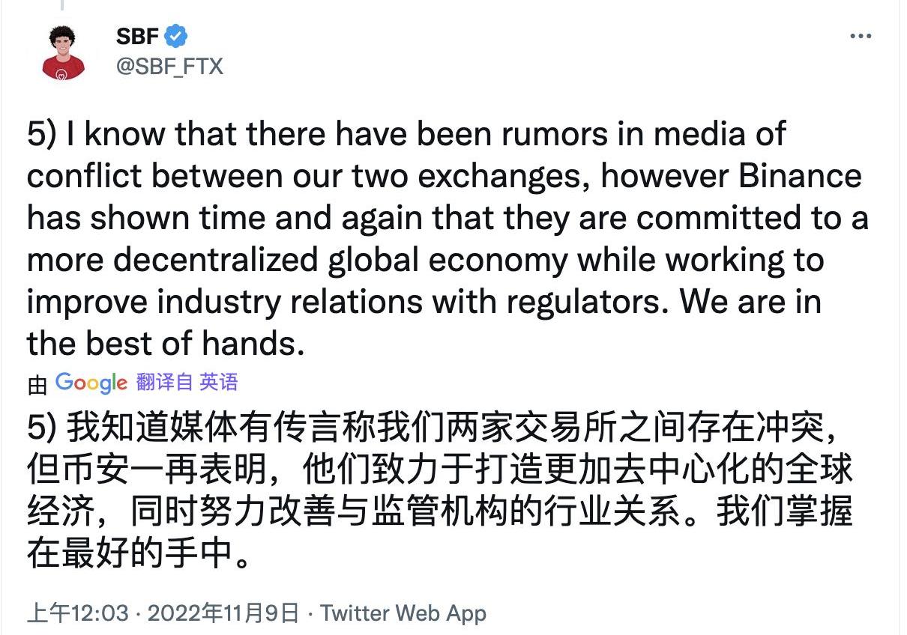This screenshot has height=635, width=907.
Task: Open the Twitter Web App source link
Action: (x=403, y=613)
